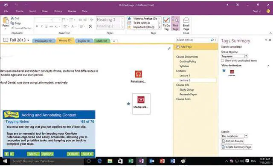Viewport: 273px width, 167px height.
Task: Switch to the Draw ribbon tab
Action: point(44,11)
